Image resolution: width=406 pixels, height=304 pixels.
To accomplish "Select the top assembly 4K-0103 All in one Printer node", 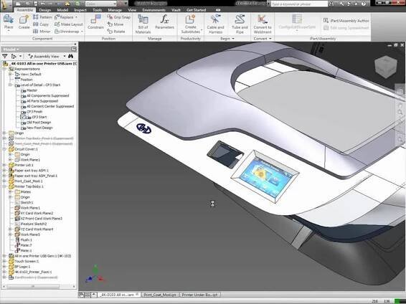I will tap(40, 63).
